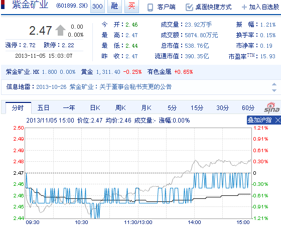This screenshot has width=281, height=225.
Task: Click the 客户端 phone icon
Action: (150, 8)
